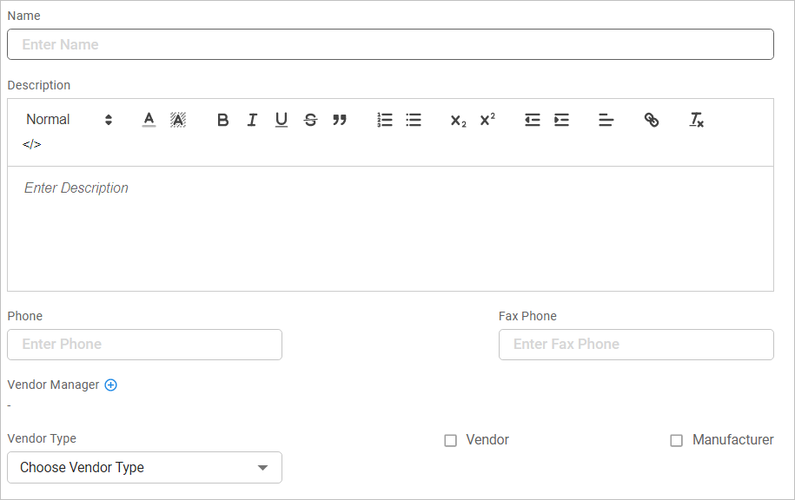Insert a blockquote in description
Viewport: 795px width, 500px height.
[x=340, y=120]
